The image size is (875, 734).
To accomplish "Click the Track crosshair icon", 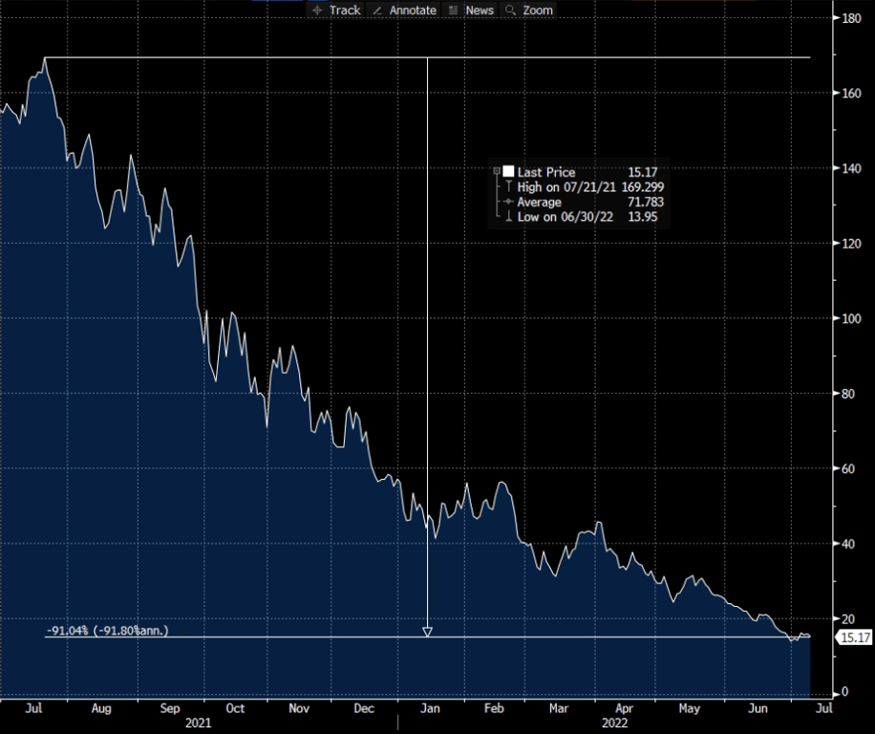I will pos(317,11).
